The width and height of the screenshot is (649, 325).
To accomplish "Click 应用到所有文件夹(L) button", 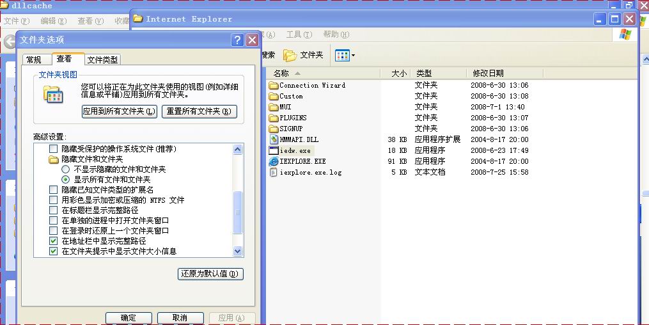I will [119, 111].
